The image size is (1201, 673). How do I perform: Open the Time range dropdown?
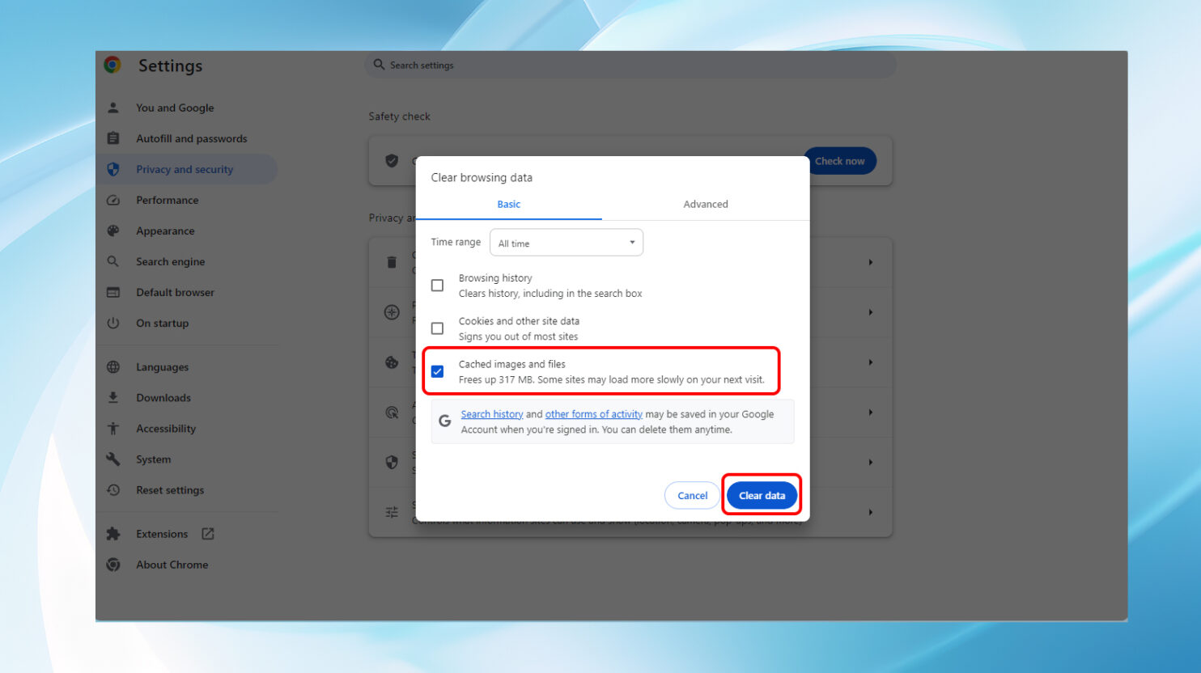click(x=566, y=243)
